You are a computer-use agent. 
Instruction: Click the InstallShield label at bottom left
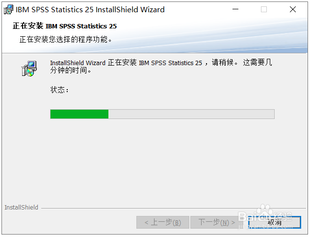22,208
